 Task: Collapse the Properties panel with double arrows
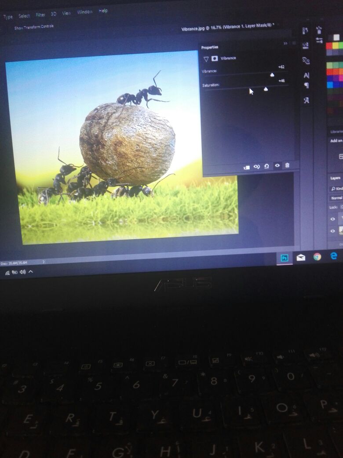tap(285, 43)
